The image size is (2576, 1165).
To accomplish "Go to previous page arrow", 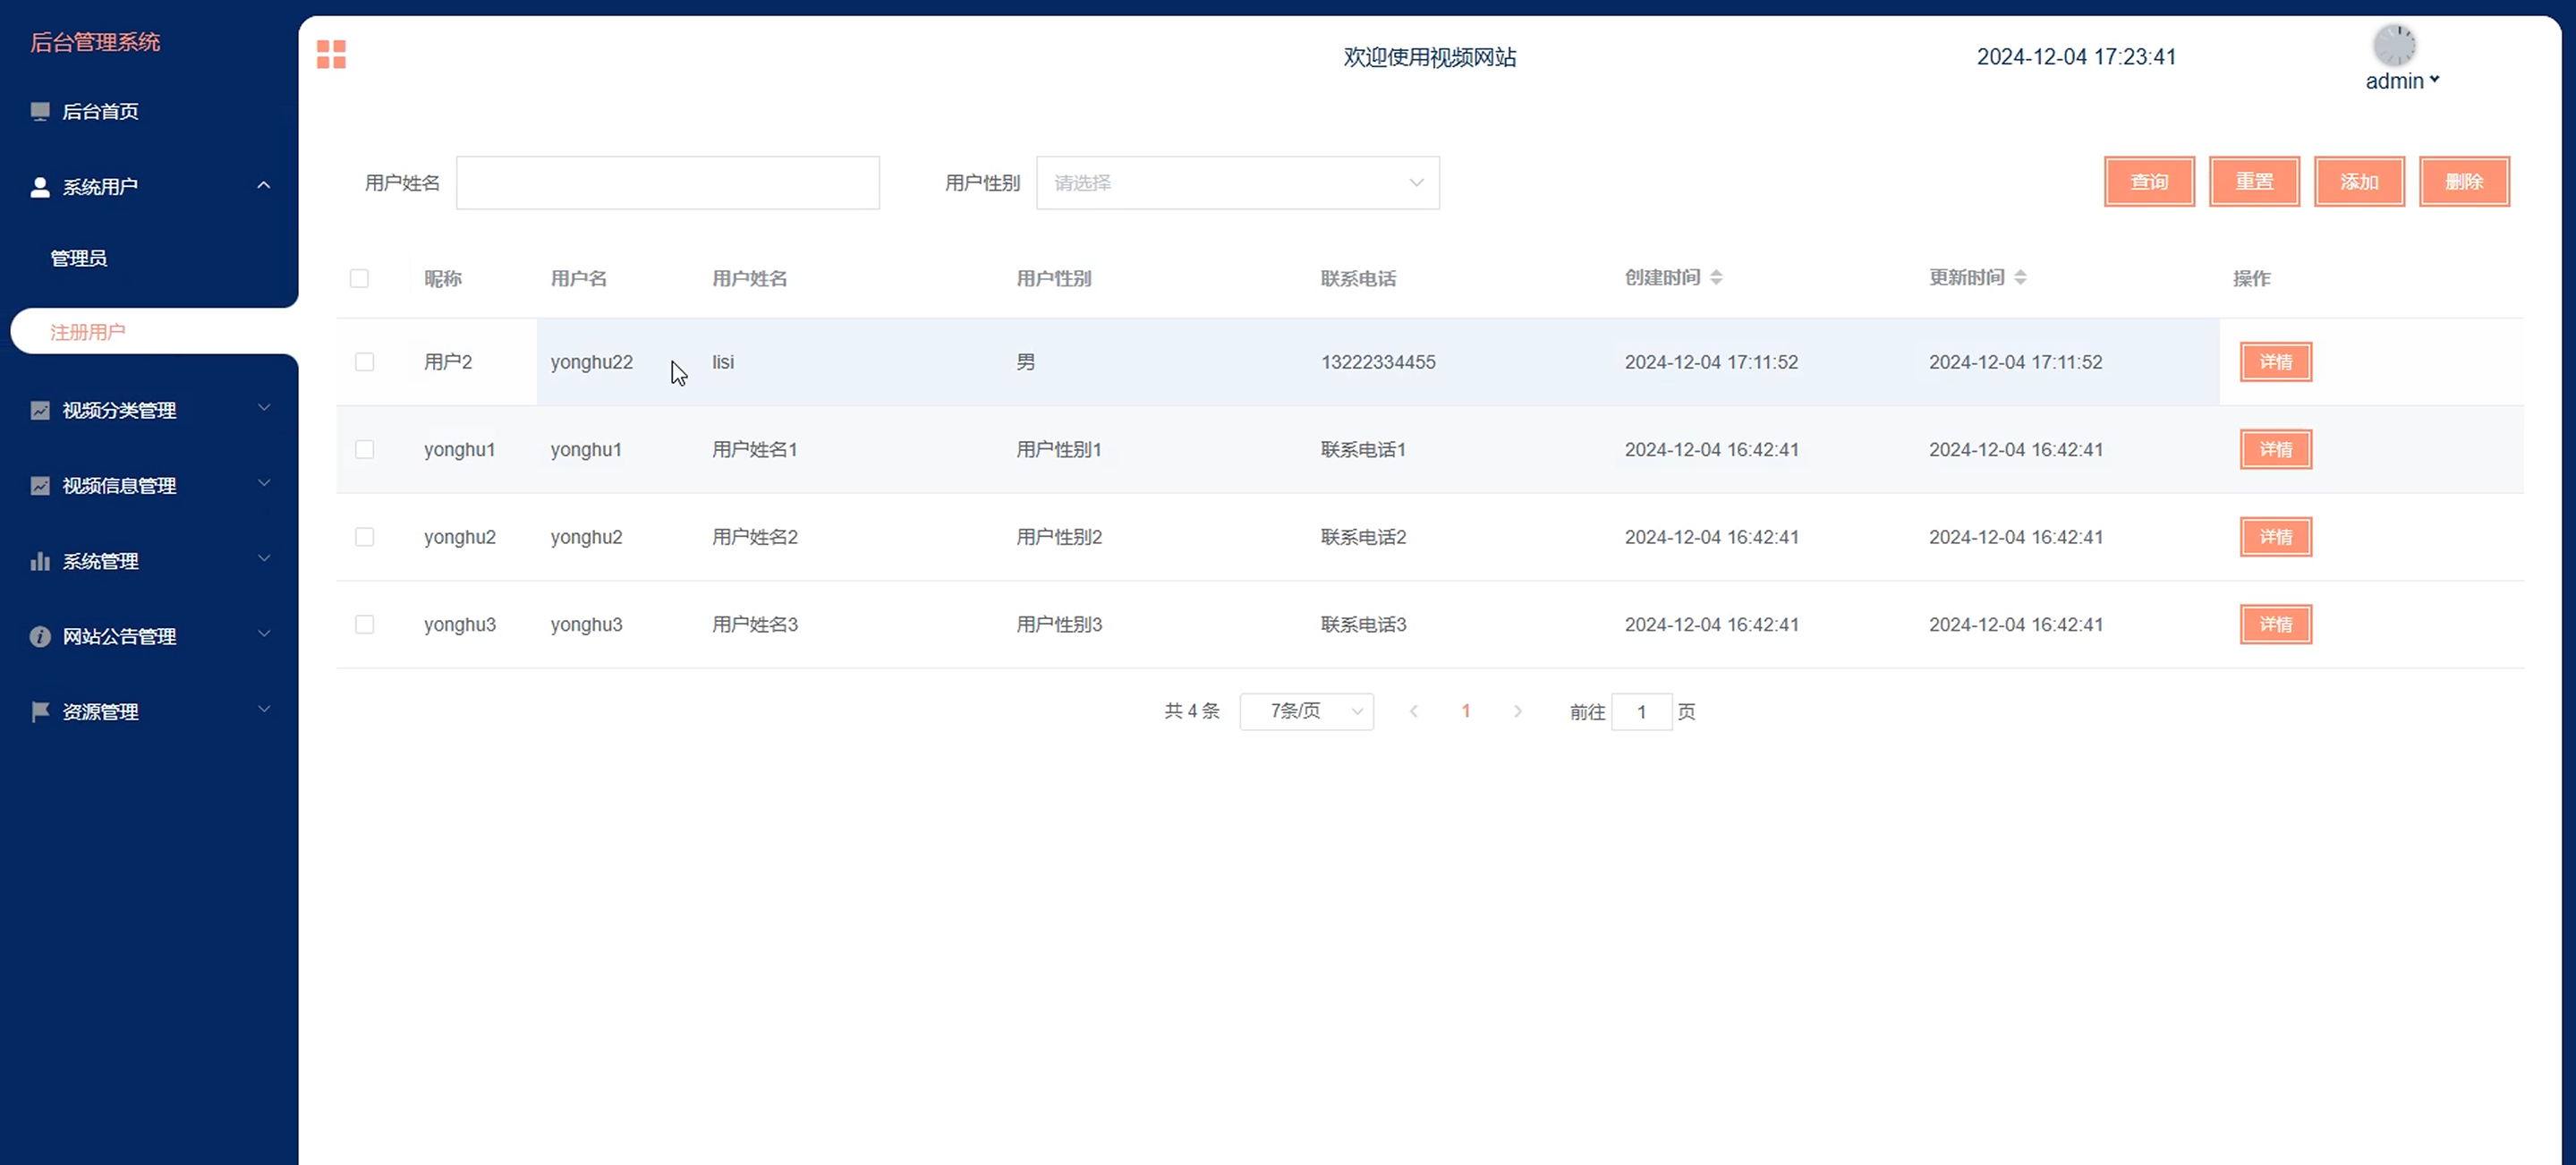I will click(x=1414, y=711).
